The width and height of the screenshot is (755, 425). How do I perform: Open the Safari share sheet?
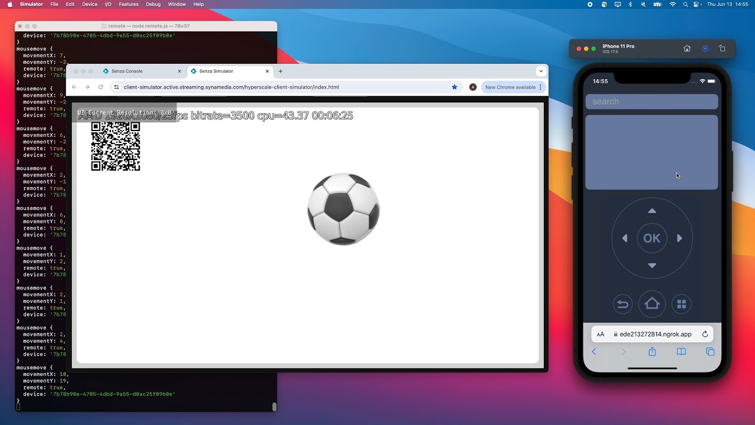click(x=652, y=352)
